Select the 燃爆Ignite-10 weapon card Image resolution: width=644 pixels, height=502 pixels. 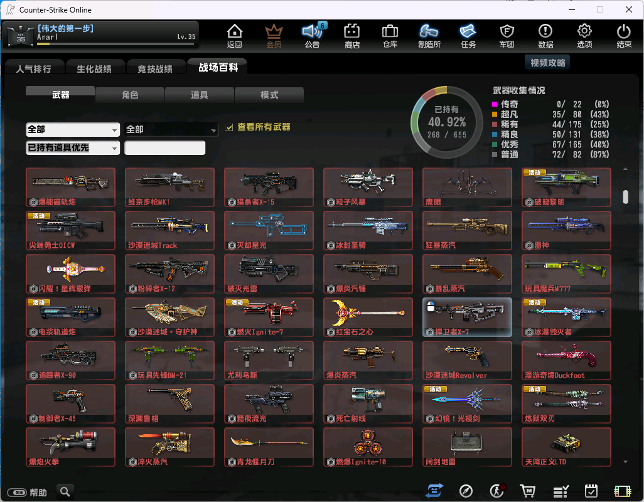(368, 447)
